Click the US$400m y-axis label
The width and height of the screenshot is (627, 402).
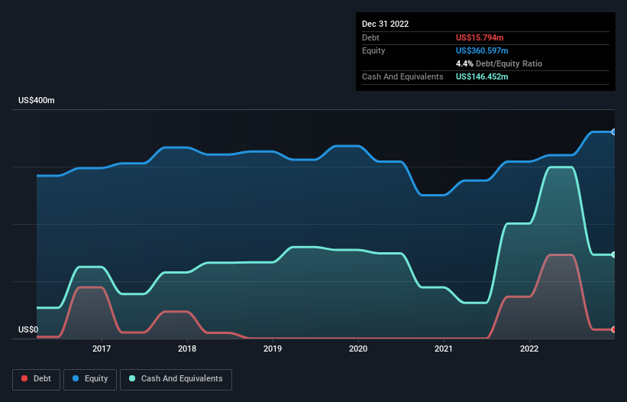point(37,100)
